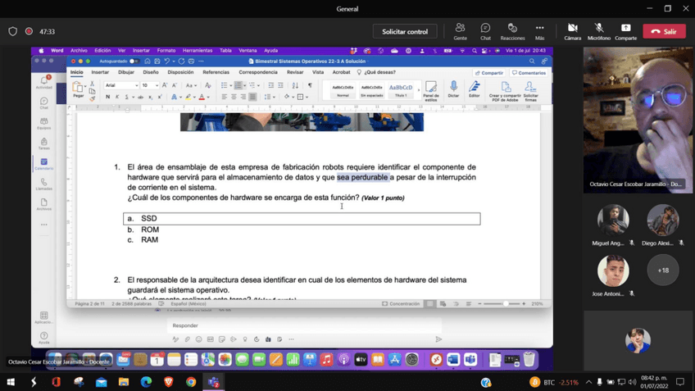Image resolution: width=695 pixels, height=391 pixels.
Task: Open the Editor tool in Word ribbon
Action: coord(474,88)
